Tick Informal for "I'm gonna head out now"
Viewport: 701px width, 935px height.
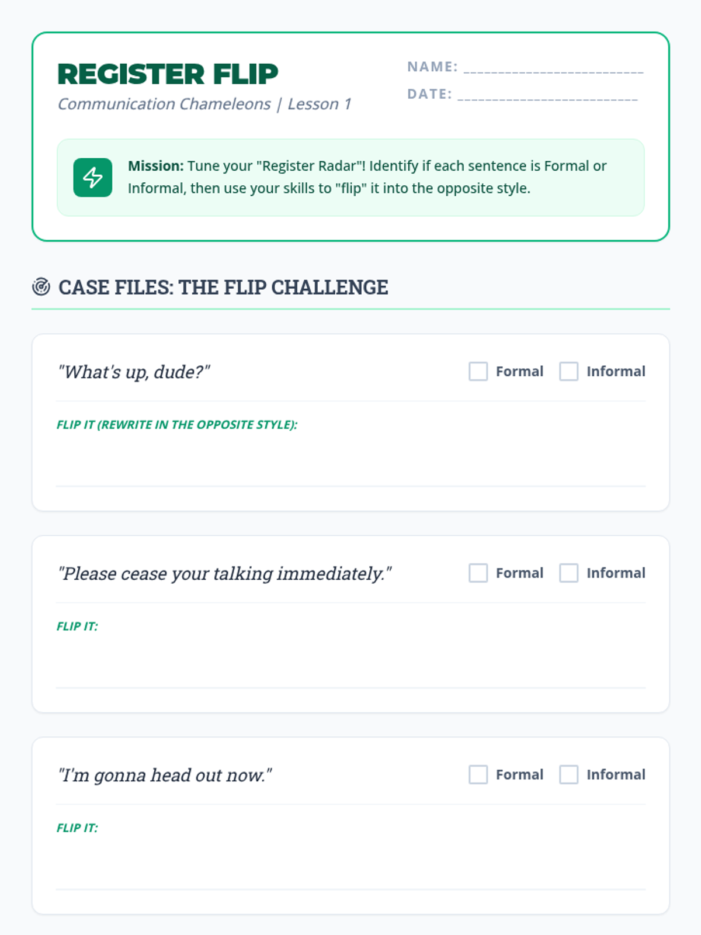[568, 774]
